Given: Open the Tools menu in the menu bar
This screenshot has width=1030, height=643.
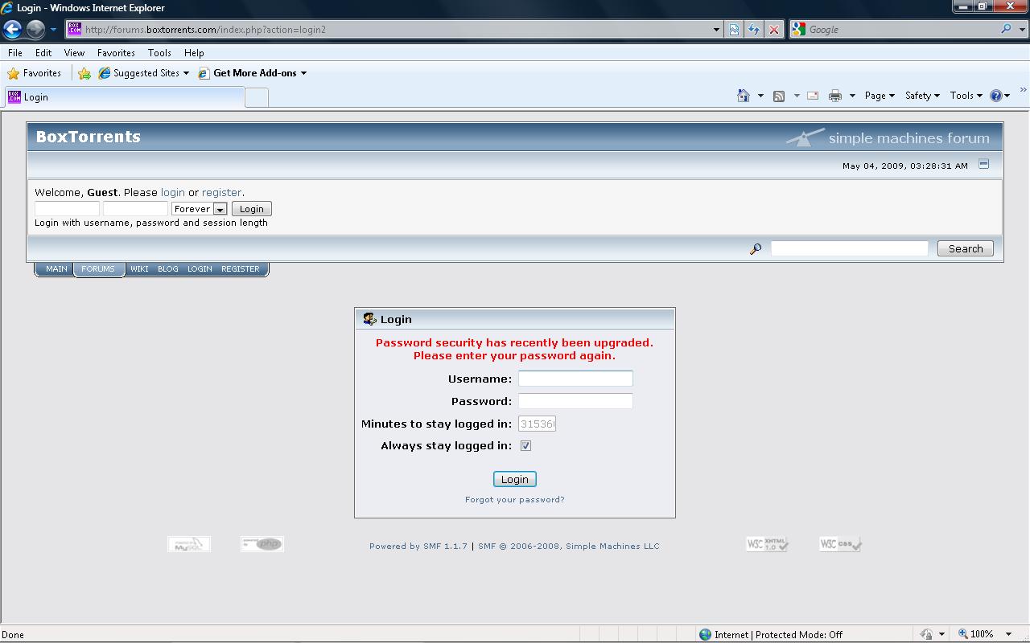Looking at the screenshot, I should tap(159, 52).
